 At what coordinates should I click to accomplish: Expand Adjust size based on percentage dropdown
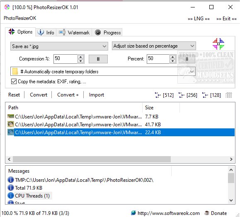(x=154, y=46)
